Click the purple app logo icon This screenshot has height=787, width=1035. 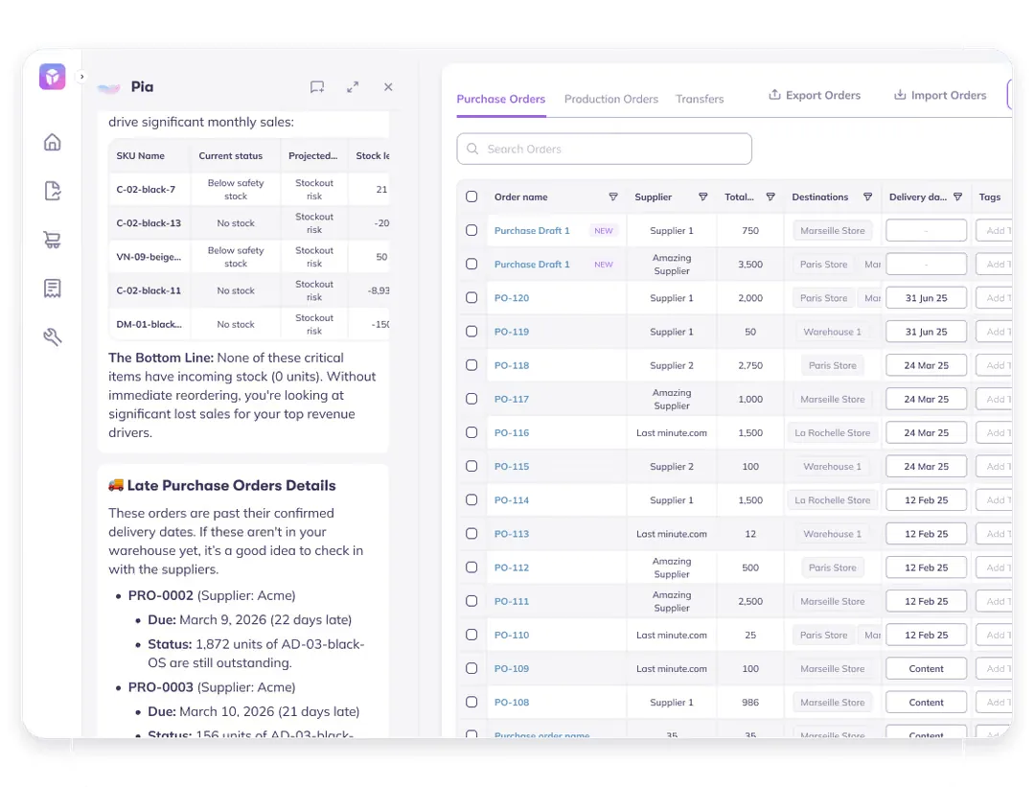[x=52, y=77]
